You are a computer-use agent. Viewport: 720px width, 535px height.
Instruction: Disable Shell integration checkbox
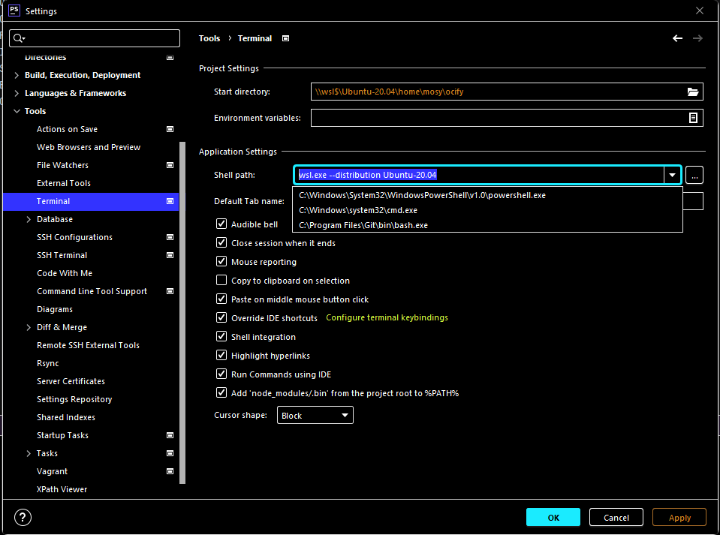pyautogui.click(x=221, y=337)
